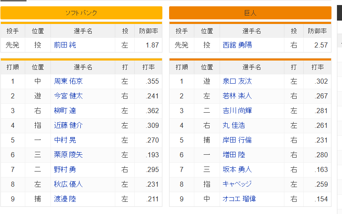Open 若林 楽人 profile link

tap(237, 96)
